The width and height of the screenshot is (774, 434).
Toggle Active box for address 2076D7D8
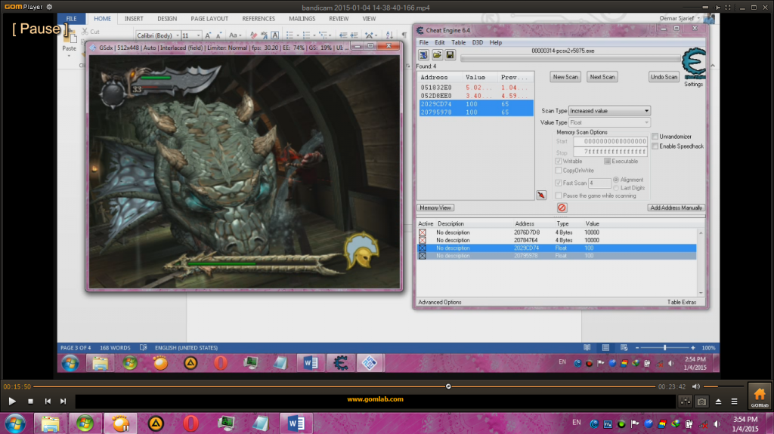423,232
